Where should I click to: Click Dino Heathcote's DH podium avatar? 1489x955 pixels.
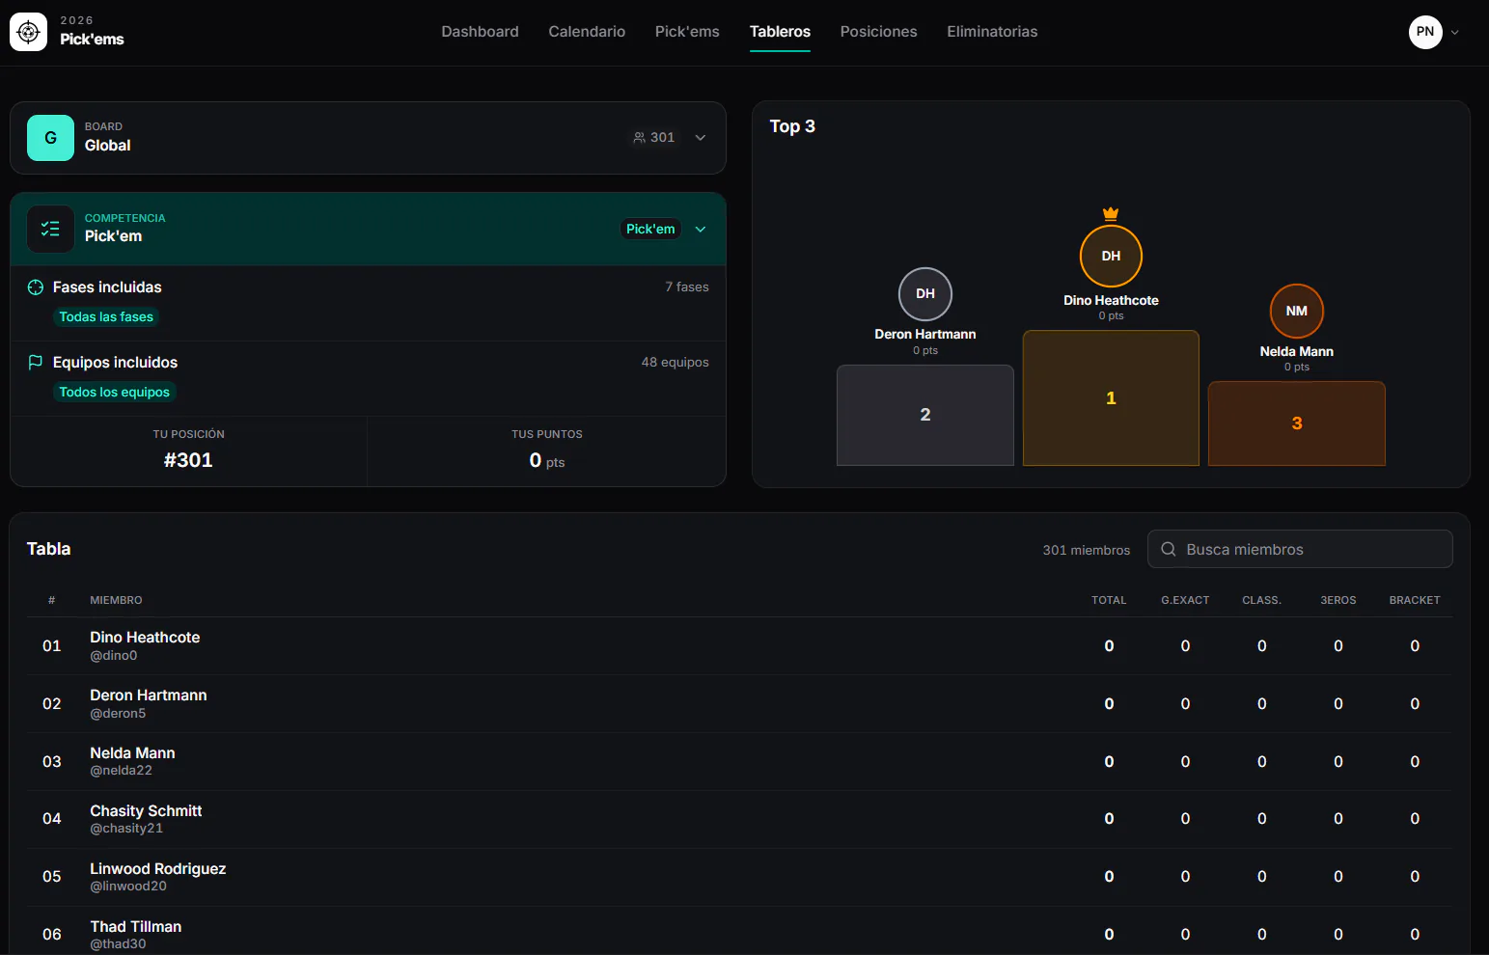[1111, 256]
